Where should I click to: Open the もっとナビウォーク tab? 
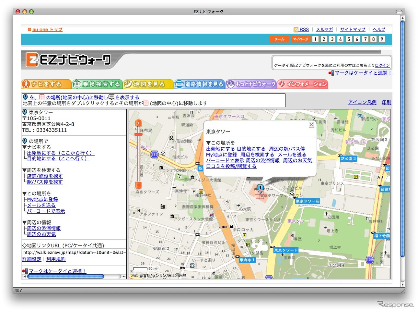point(251,84)
